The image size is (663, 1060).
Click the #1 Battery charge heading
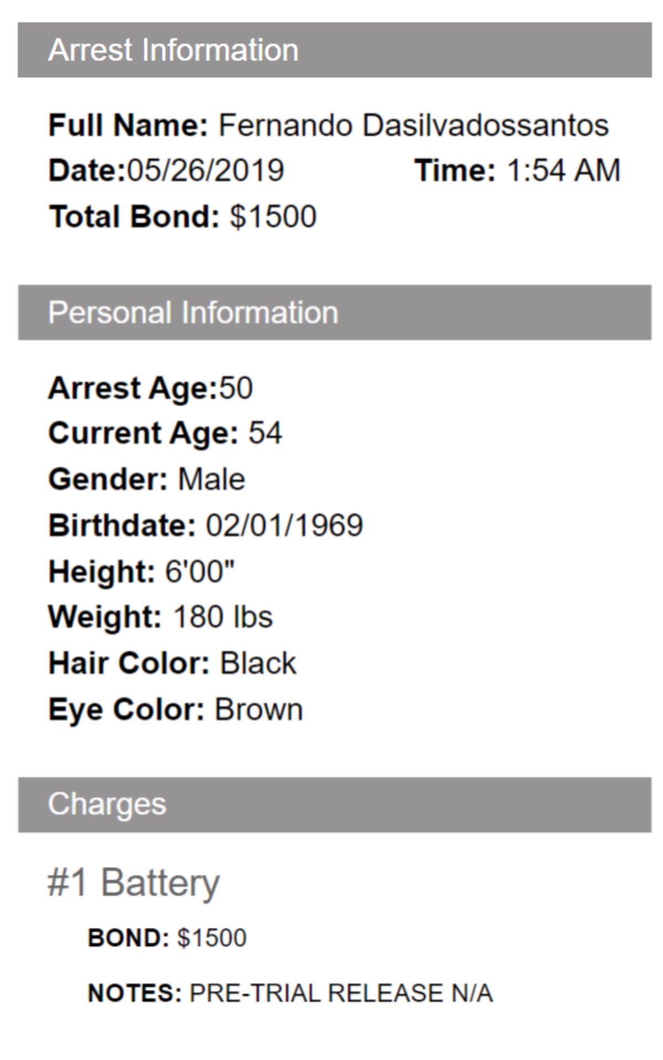134,883
